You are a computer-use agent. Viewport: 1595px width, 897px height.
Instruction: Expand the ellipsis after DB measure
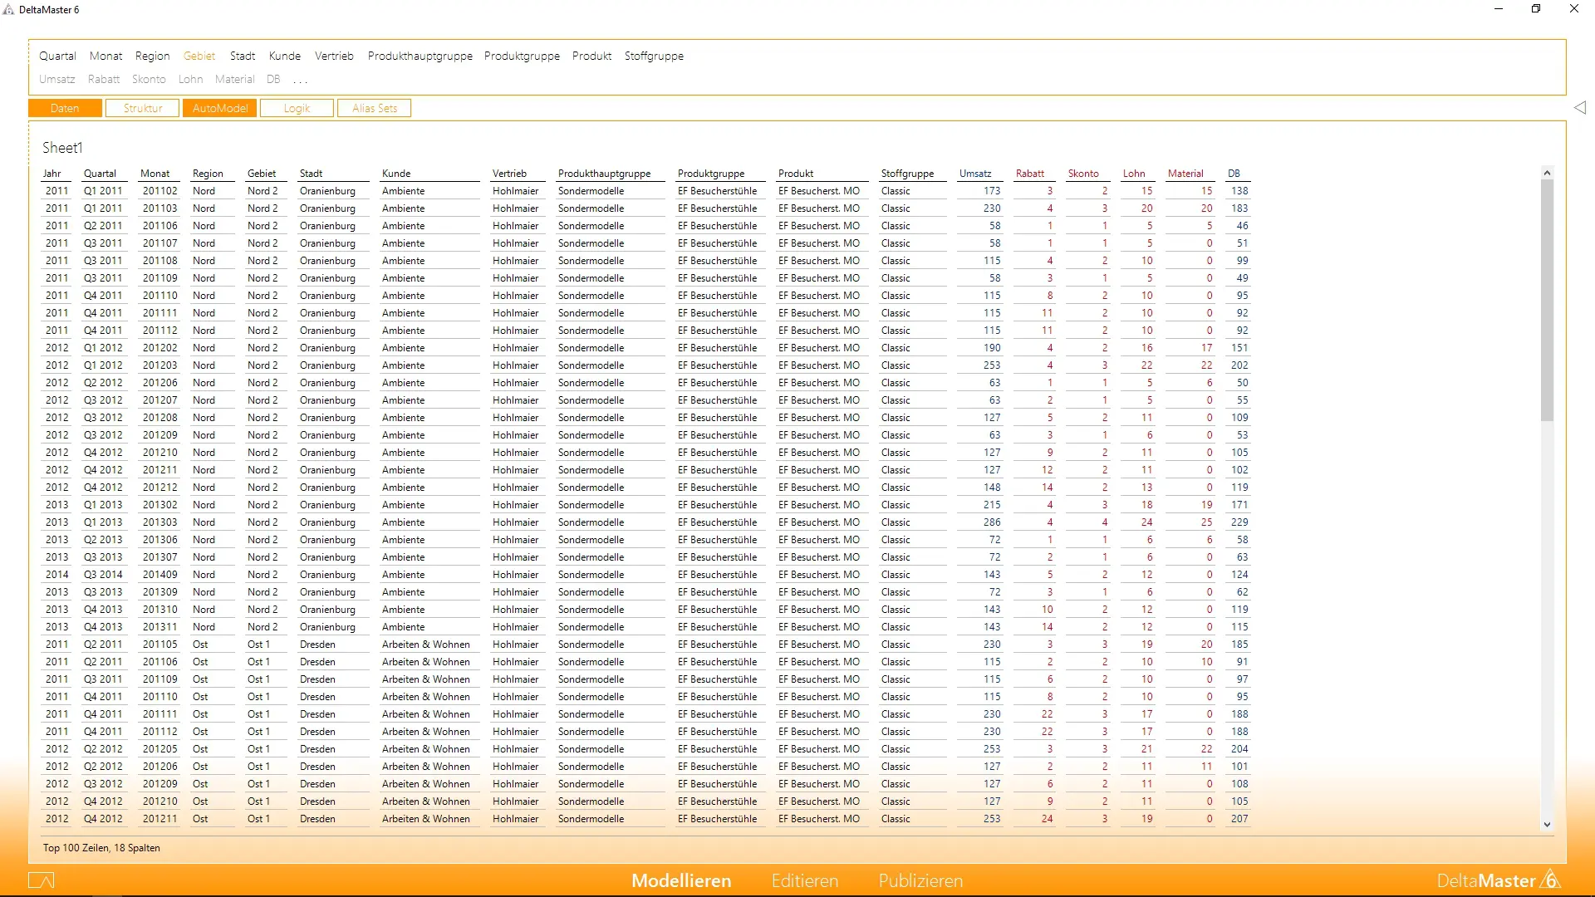(300, 80)
